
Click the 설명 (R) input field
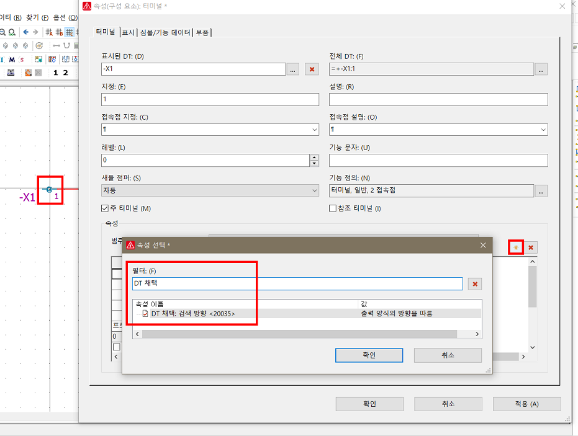[438, 99]
